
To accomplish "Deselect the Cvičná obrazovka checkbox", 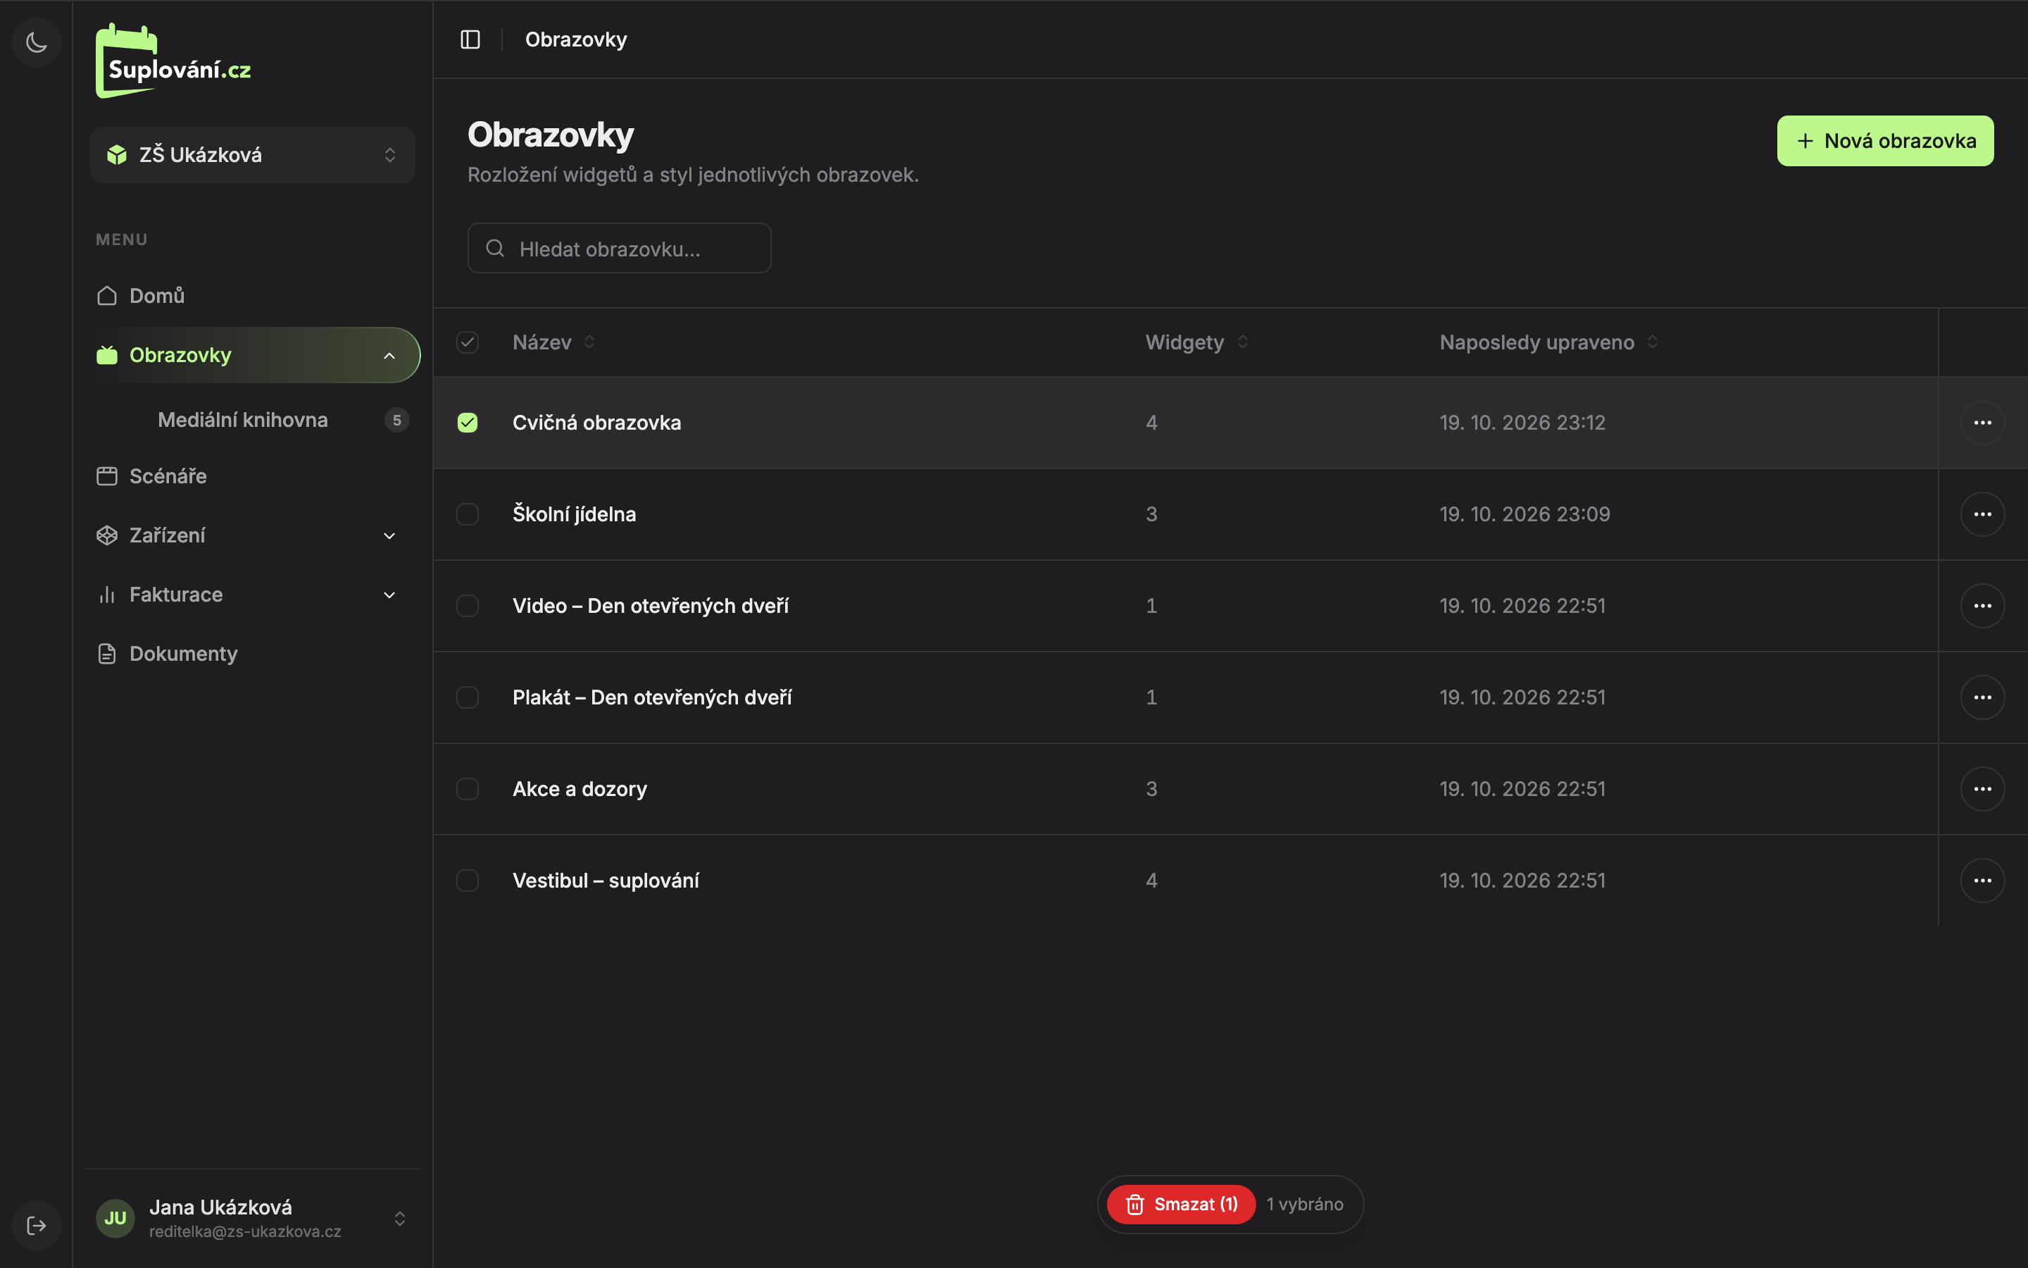I will (468, 423).
